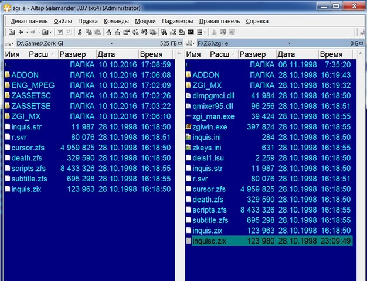Sort right panel by Дата column
Screen dimensions: 367x281
297,54
